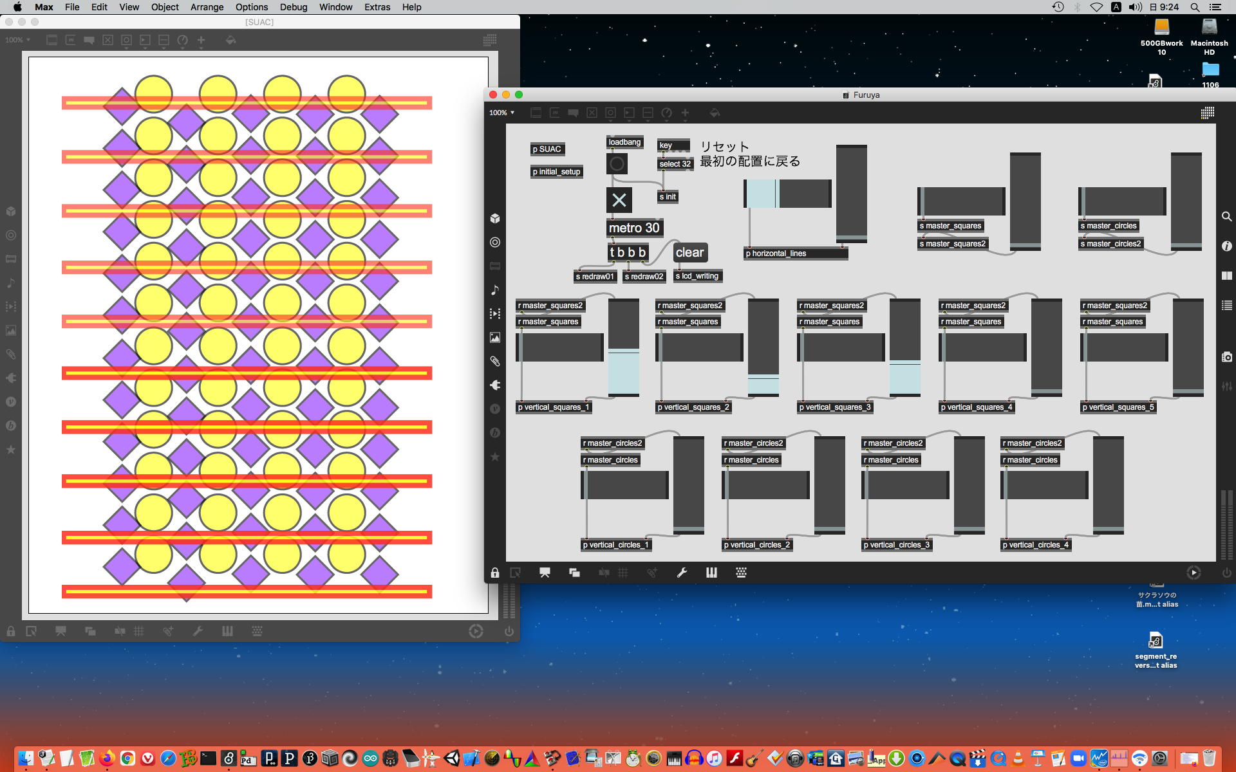Open the 100% zoom dropdown in Furuya
1236x772 pixels.
(x=502, y=113)
